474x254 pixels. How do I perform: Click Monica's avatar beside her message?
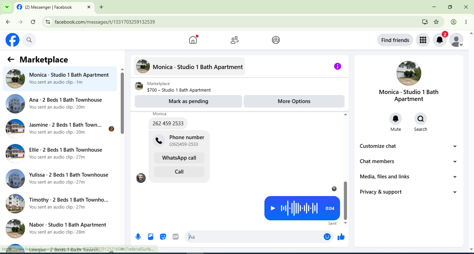click(x=141, y=178)
